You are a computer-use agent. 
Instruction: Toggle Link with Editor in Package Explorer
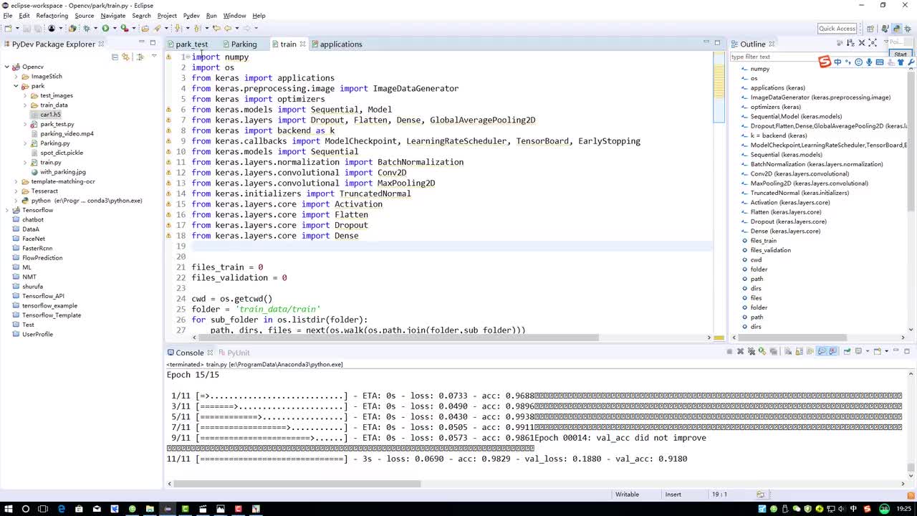[127, 57]
